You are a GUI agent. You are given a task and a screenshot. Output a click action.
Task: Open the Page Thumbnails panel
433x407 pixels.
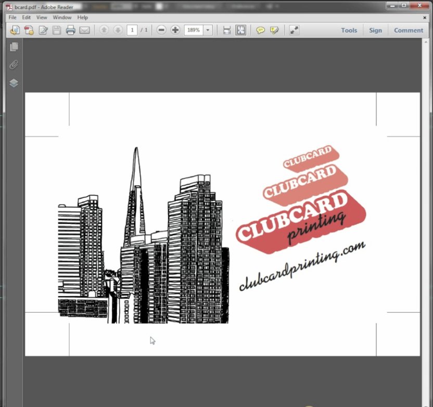[x=14, y=47]
